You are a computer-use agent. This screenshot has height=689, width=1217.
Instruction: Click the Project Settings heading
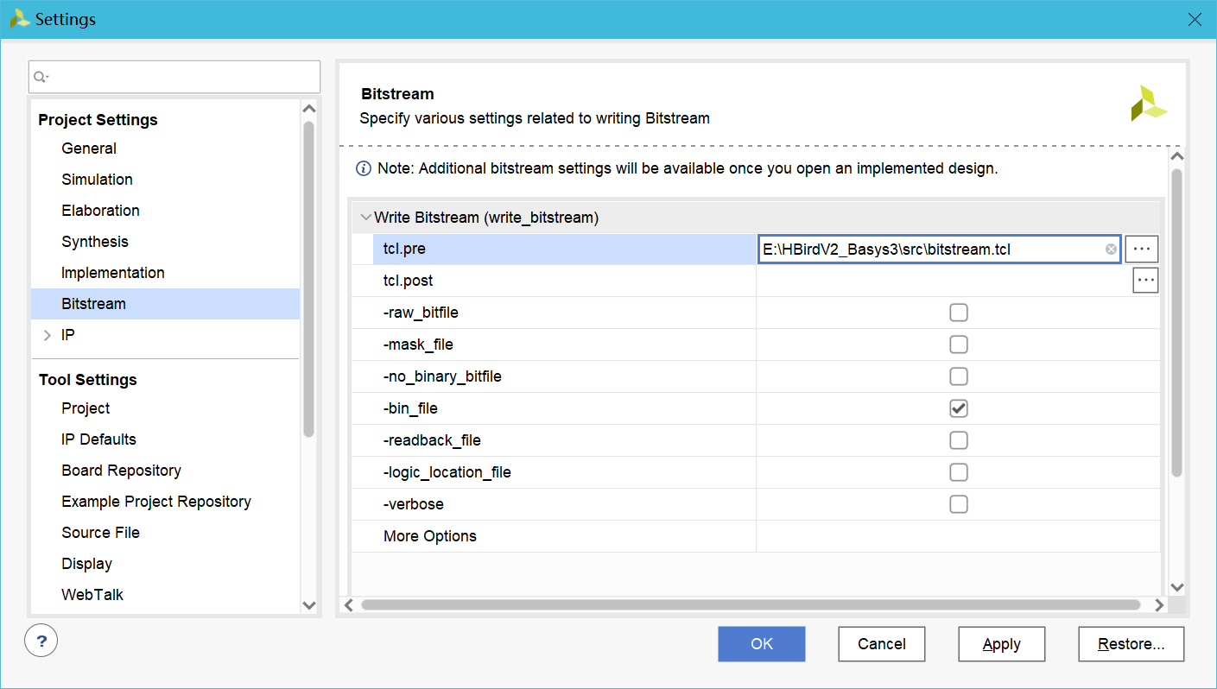98,120
